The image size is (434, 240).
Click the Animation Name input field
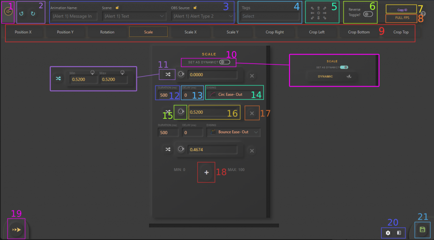tap(74, 16)
